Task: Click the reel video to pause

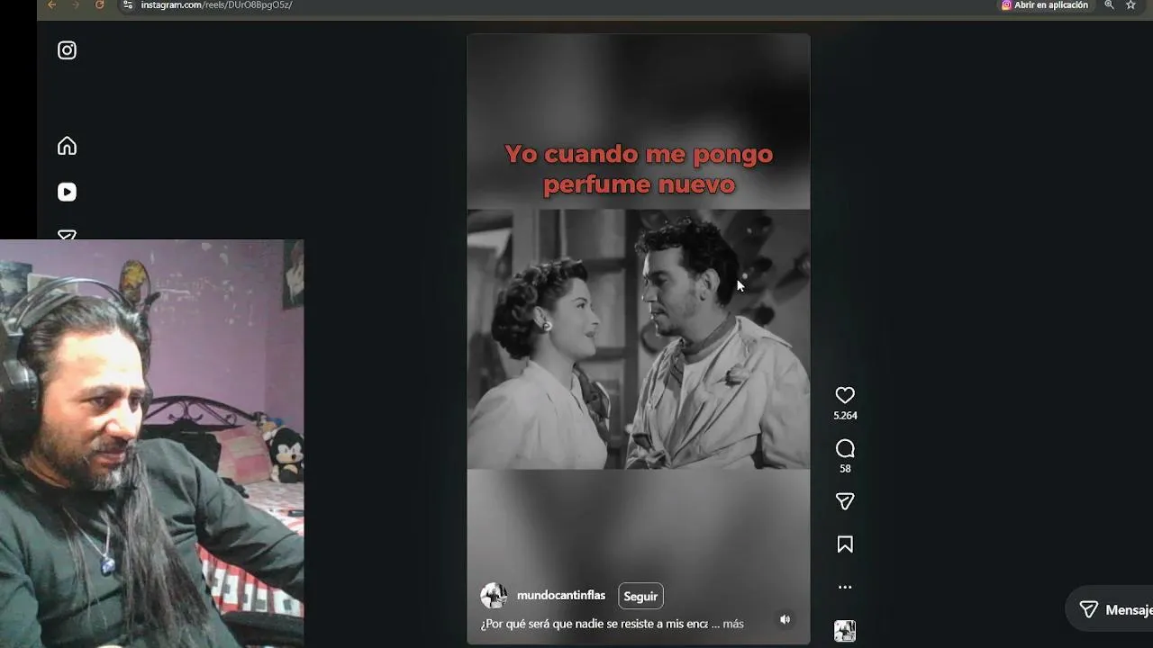Action: (638, 339)
